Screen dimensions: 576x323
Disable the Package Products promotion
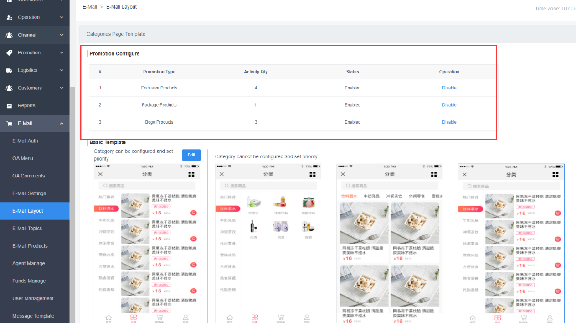pyautogui.click(x=449, y=105)
